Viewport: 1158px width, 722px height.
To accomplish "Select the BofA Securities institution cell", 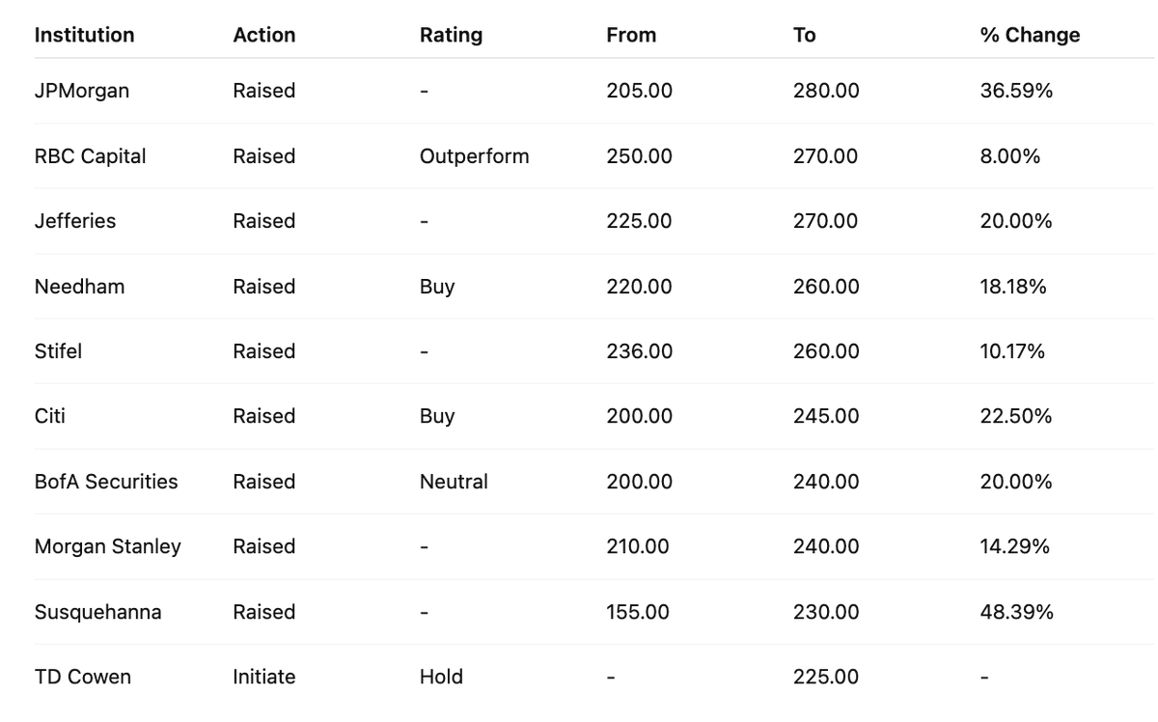I will pos(106,481).
